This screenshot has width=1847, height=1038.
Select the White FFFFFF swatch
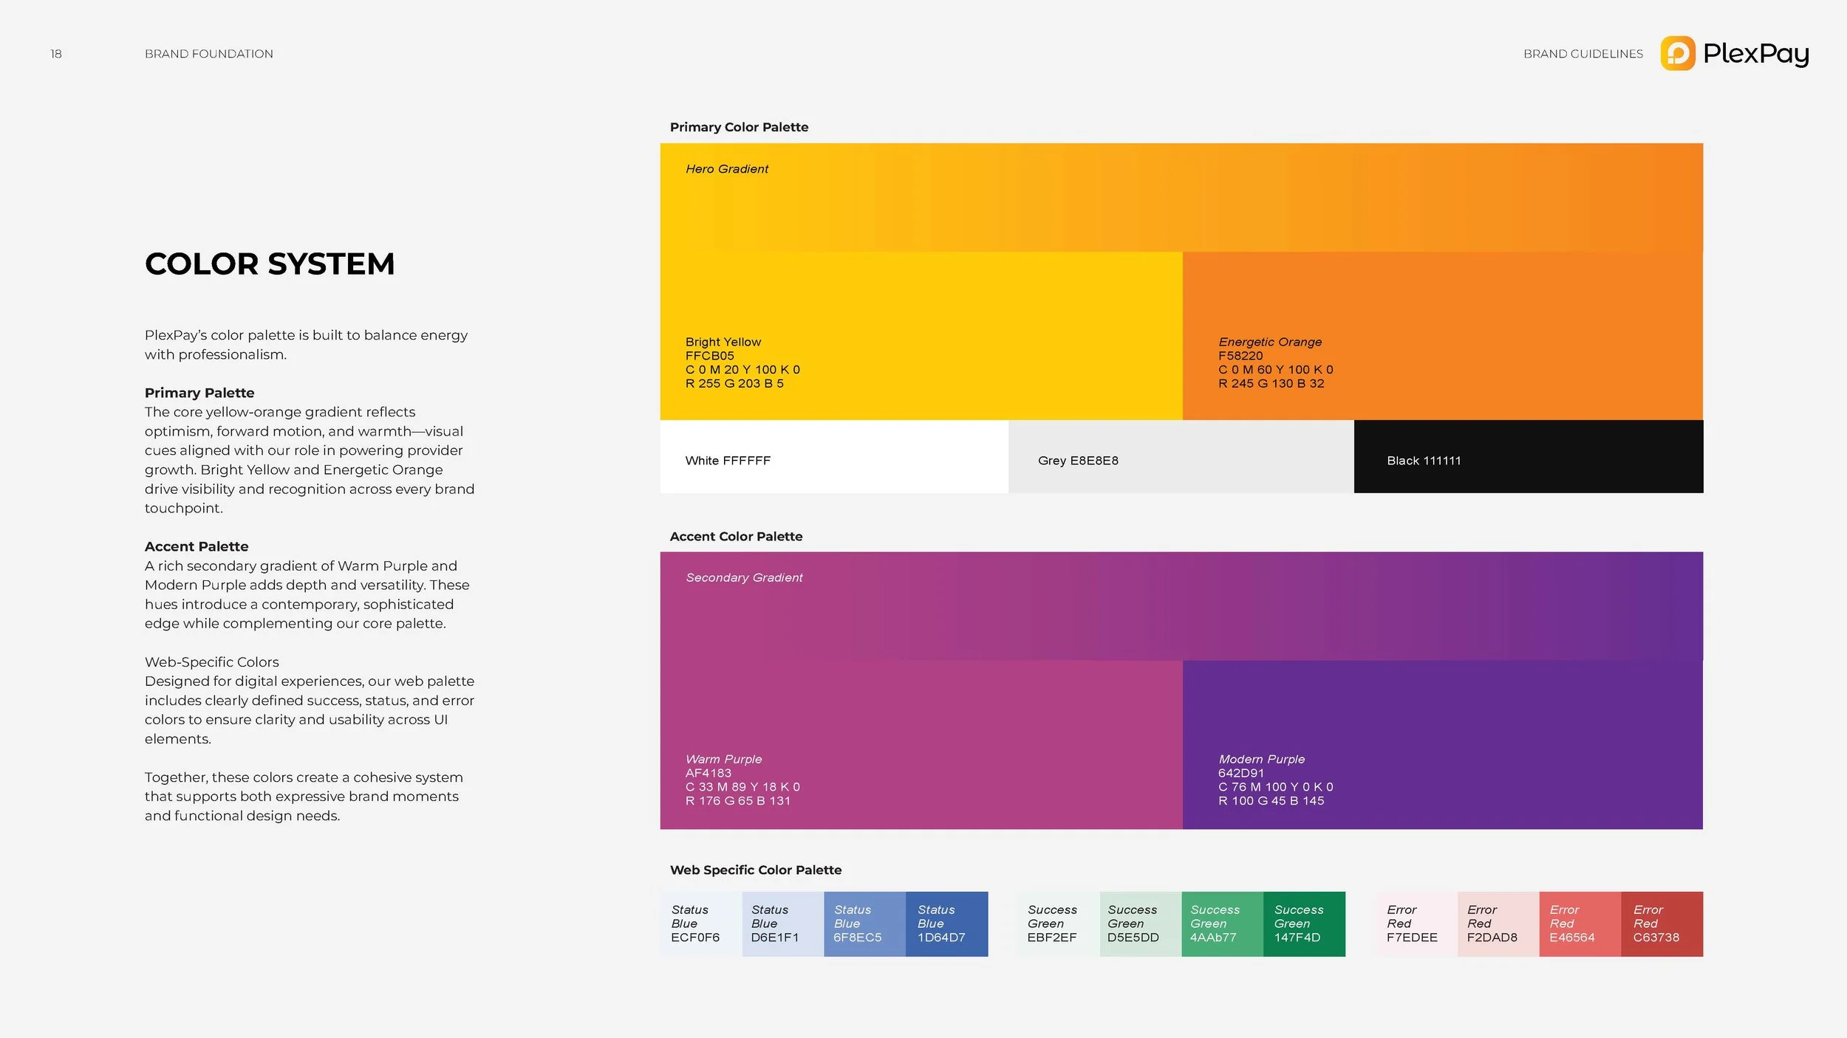834,456
